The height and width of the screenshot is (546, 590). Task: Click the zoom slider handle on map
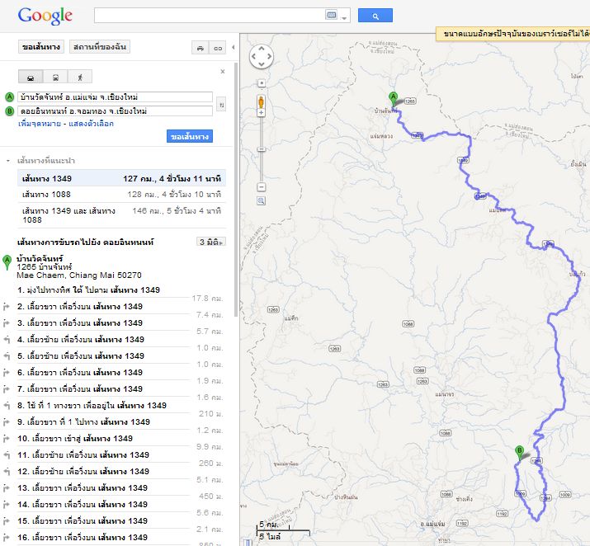261,149
